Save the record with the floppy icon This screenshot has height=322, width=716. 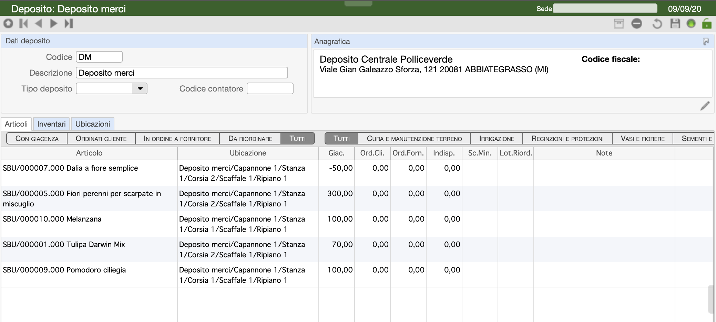coord(675,23)
